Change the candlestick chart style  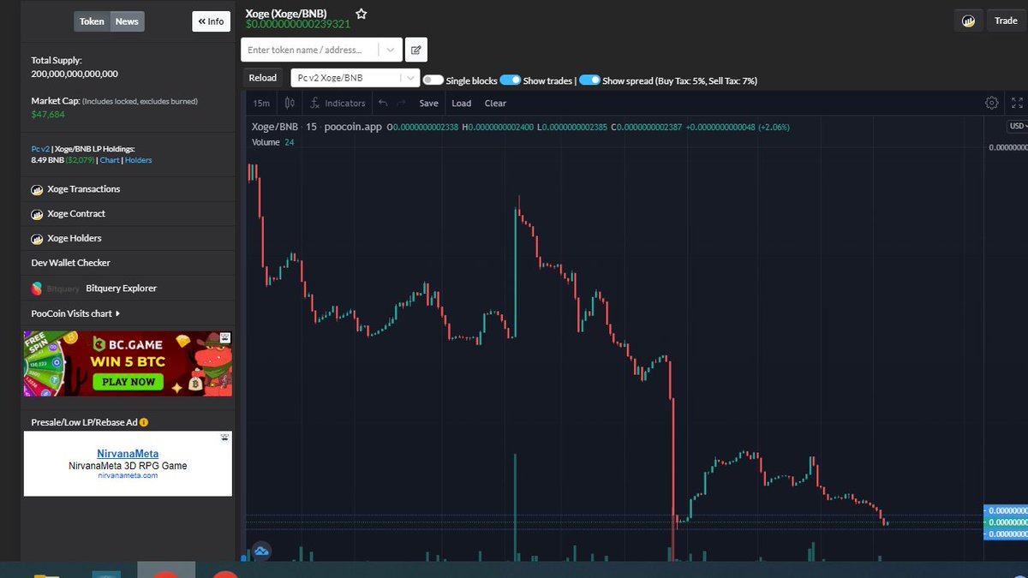[290, 103]
